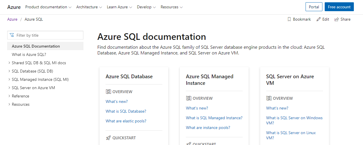Click Overview icon in SQL Server on Azure VM card
This screenshot has height=145, width=363.
(x=269, y=98)
